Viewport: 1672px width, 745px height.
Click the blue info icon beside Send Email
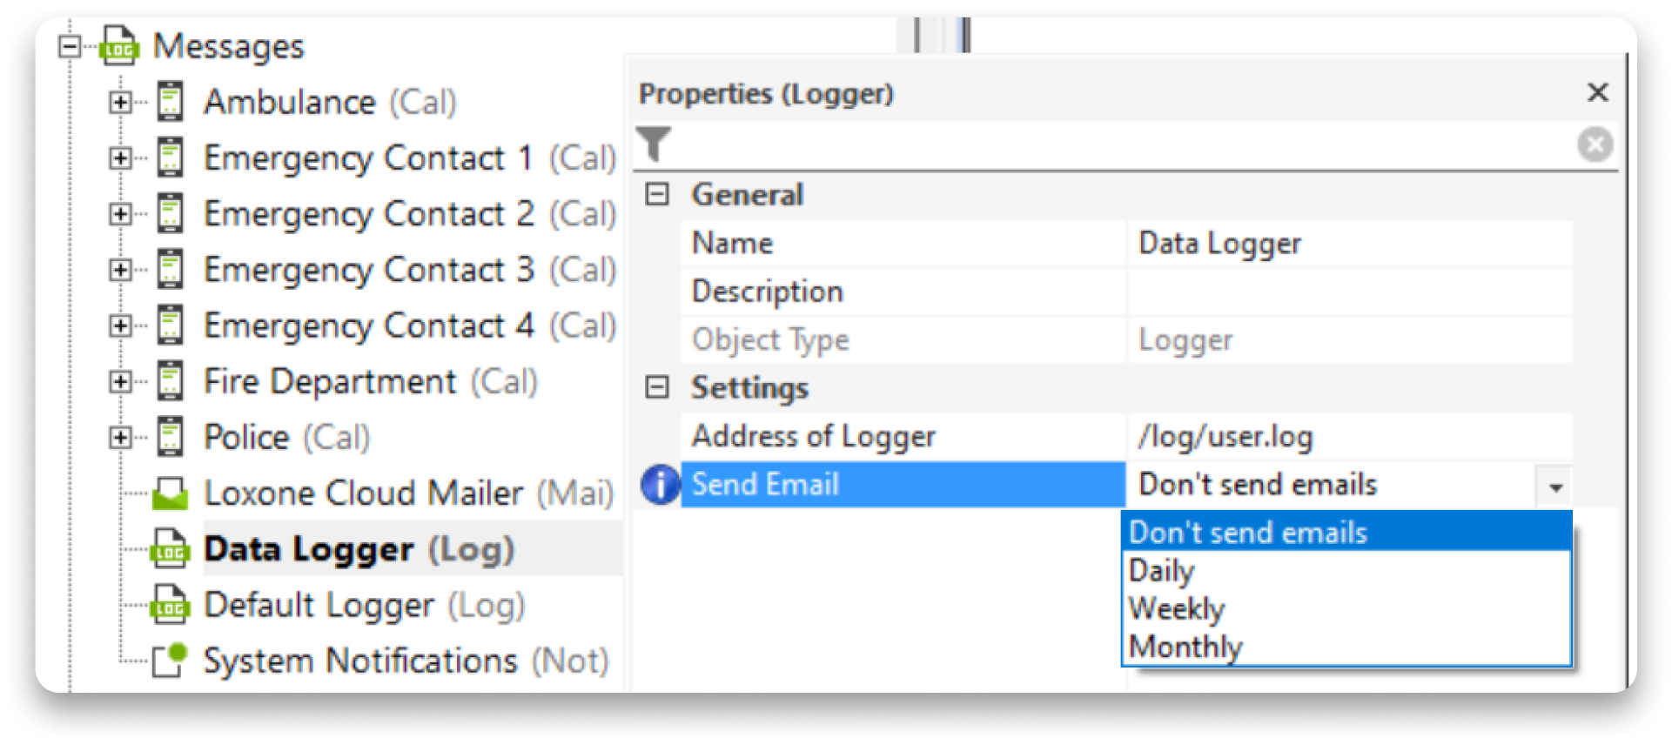[661, 485]
